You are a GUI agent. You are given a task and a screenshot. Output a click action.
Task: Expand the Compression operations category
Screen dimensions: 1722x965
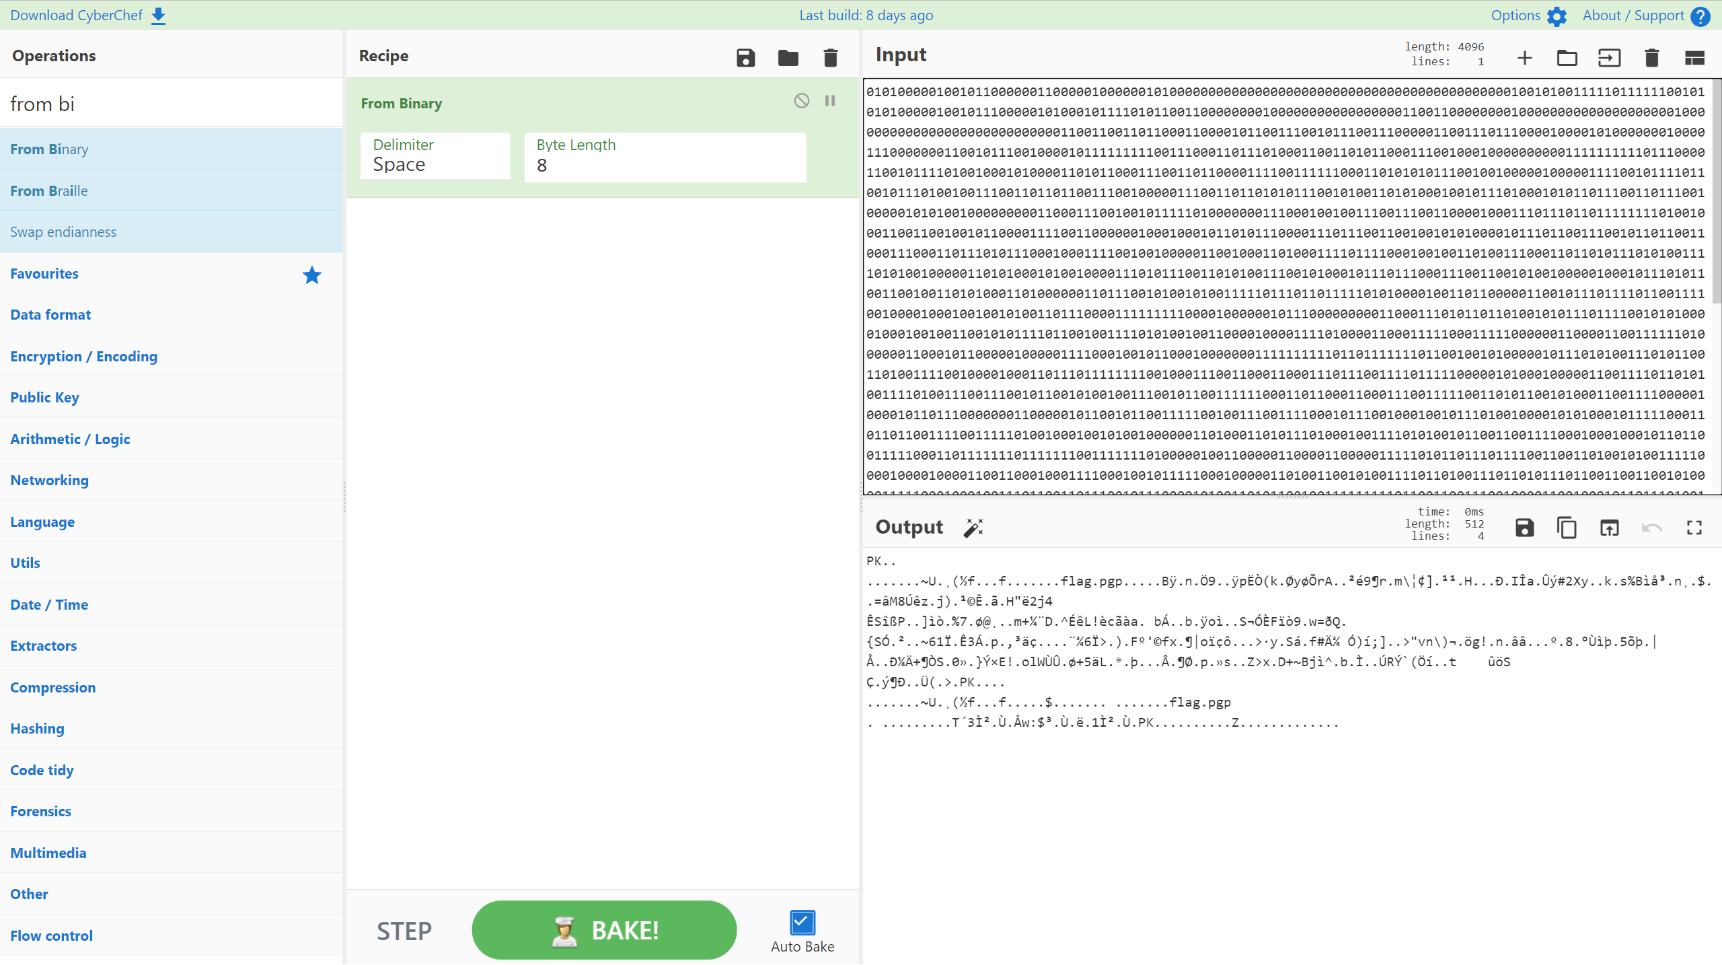53,687
